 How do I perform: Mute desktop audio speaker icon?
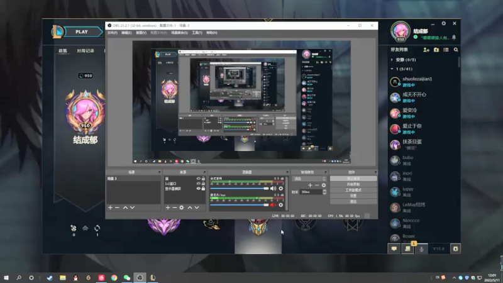tap(273, 188)
